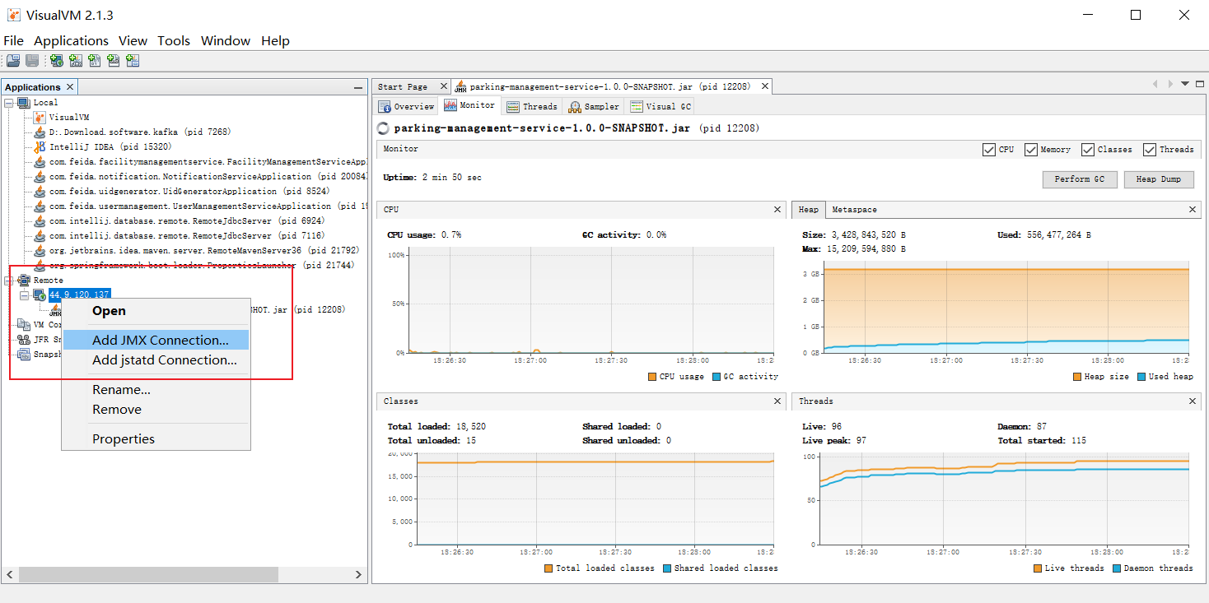The height and width of the screenshot is (603, 1209).
Task: Collapse the Remote tree node
Action: point(9,281)
